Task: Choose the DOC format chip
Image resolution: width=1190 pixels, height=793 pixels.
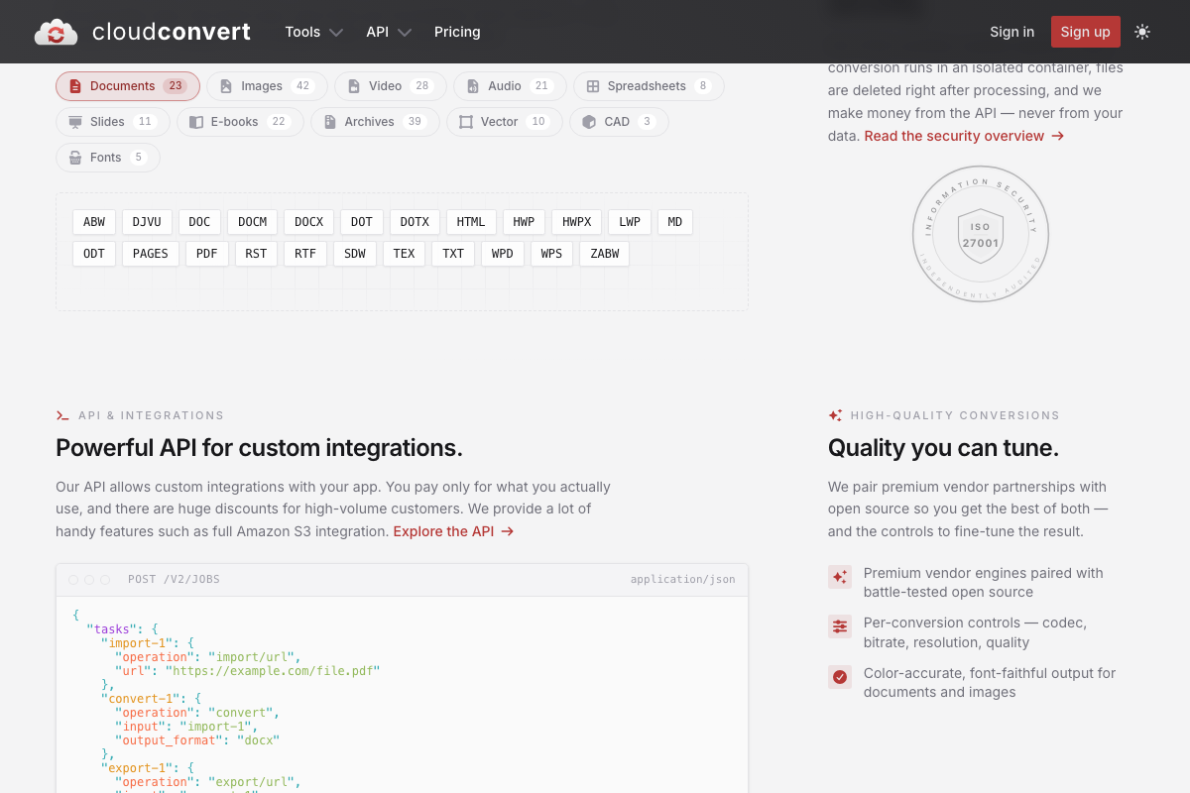Action: pos(199,222)
